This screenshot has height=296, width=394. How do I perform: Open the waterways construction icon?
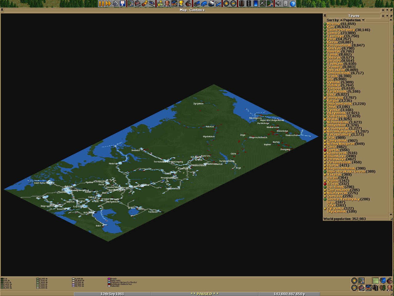(x=256, y=3)
